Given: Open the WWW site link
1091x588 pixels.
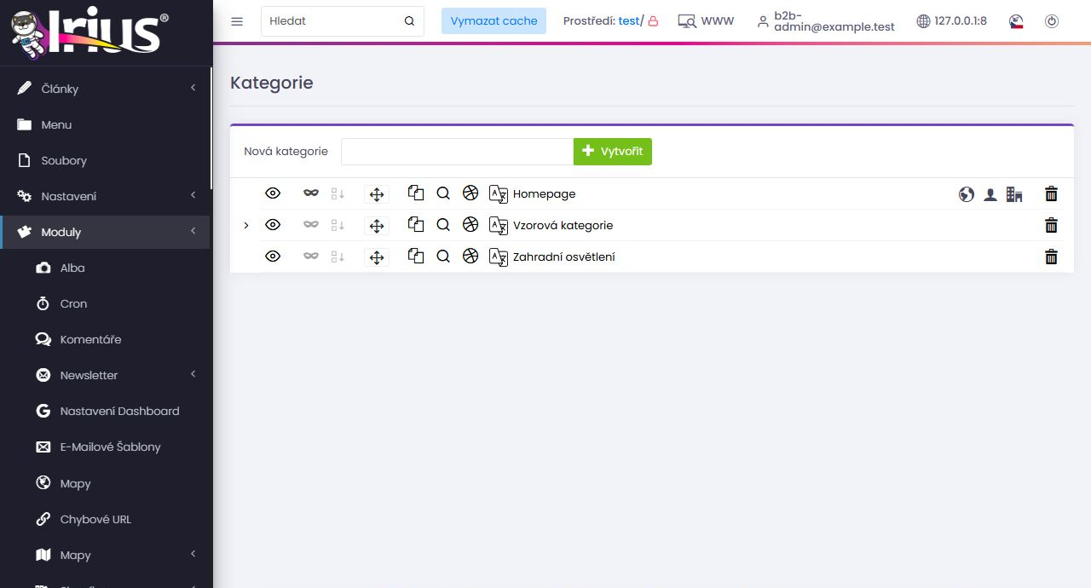Looking at the screenshot, I should 706,21.
